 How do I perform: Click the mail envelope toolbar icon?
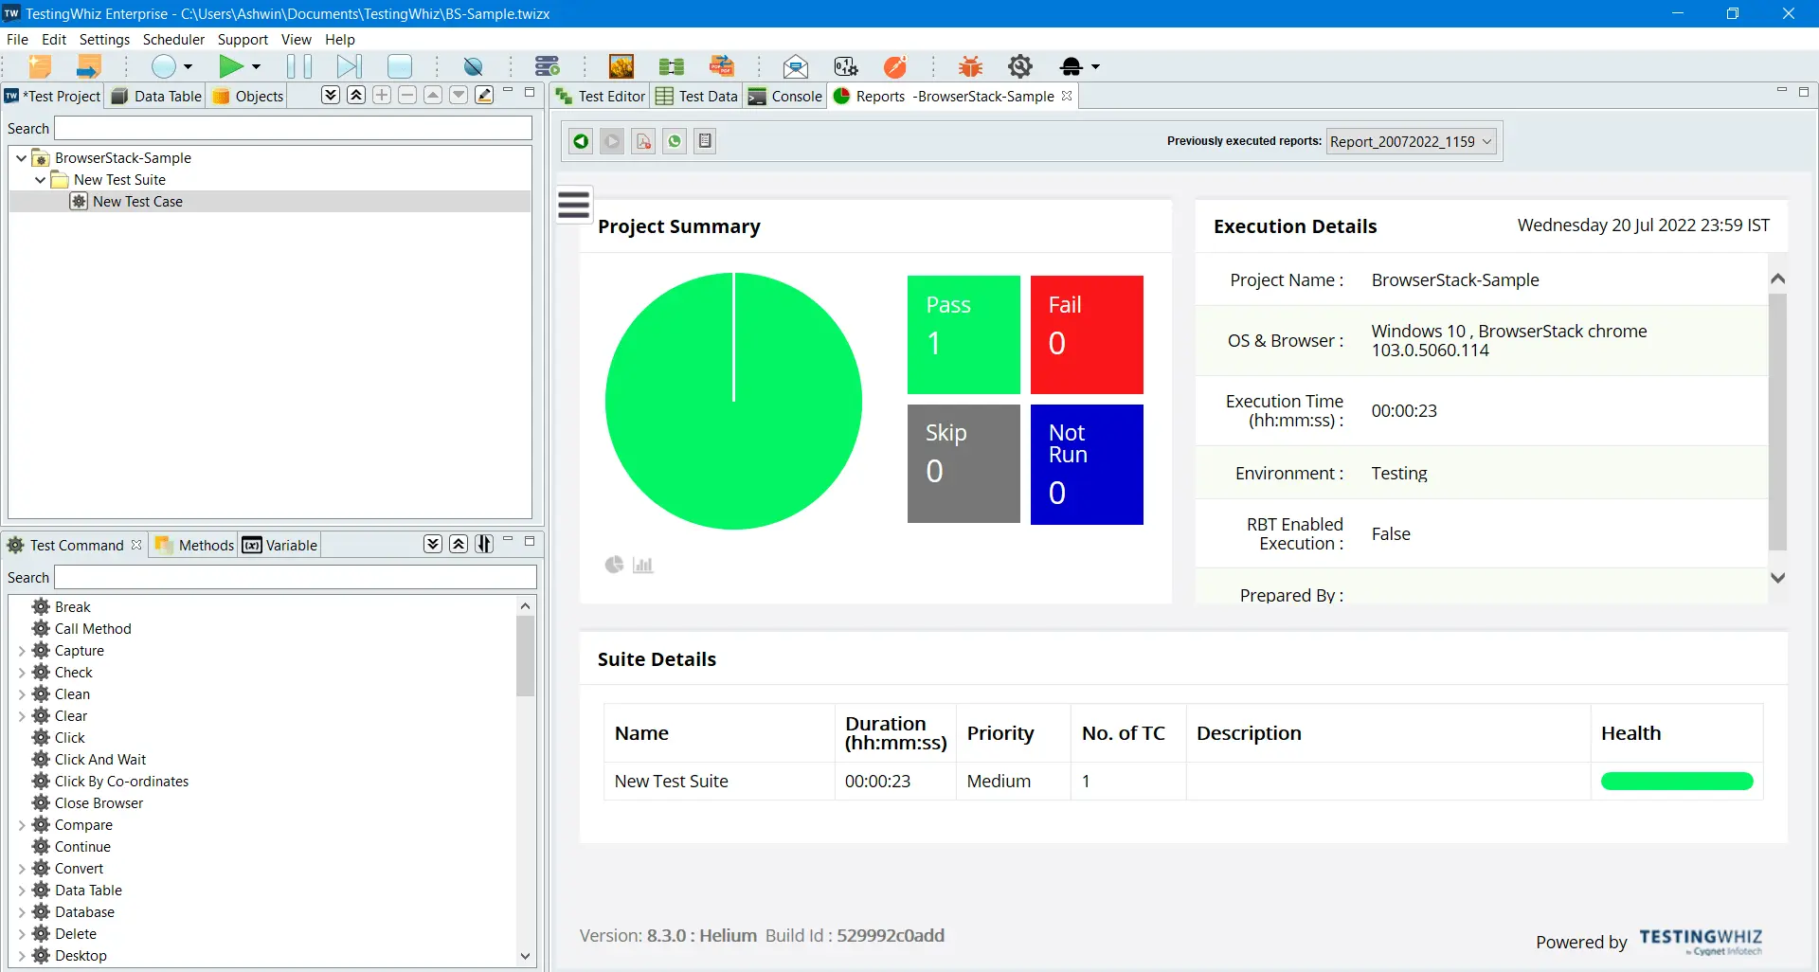tap(795, 66)
